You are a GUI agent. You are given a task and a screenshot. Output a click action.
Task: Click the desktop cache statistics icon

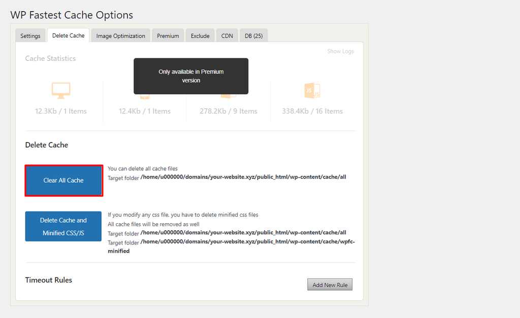[x=61, y=90]
